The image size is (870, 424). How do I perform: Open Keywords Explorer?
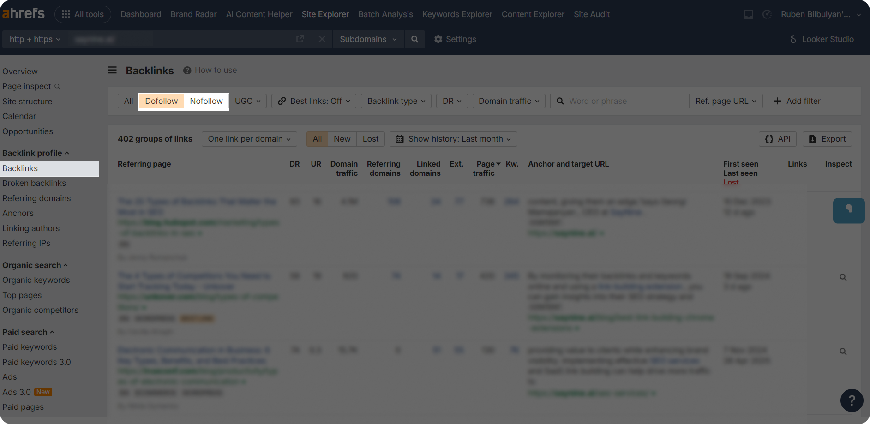[457, 14]
